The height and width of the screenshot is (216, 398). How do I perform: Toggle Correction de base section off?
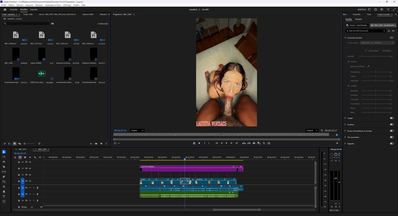click(x=392, y=38)
